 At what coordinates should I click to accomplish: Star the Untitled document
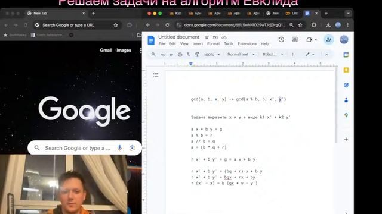[x=207, y=37]
